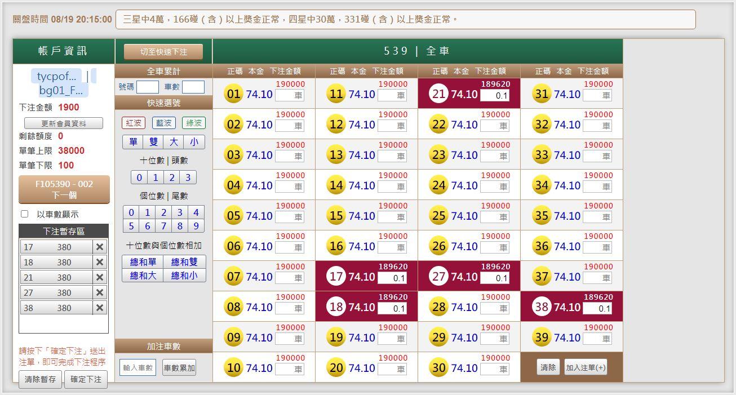The image size is (736, 395).
Task: Remove number 27 from bet staging list
Action: click(x=100, y=292)
